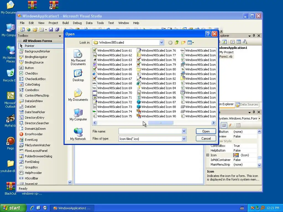This screenshot has width=283, height=212.
Task: Click the Toolbox scroll down arrow
Action: pos(70,182)
